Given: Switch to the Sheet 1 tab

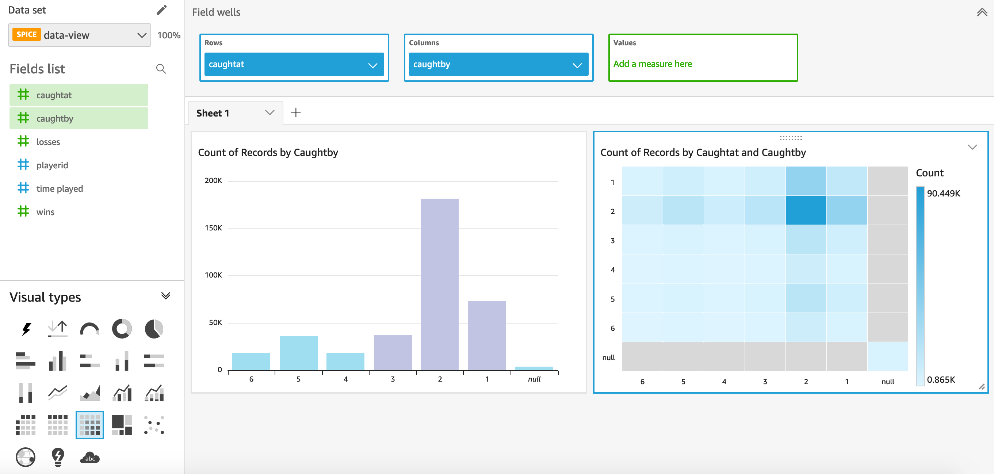Looking at the screenshot, I should click(x=213, y=113).
